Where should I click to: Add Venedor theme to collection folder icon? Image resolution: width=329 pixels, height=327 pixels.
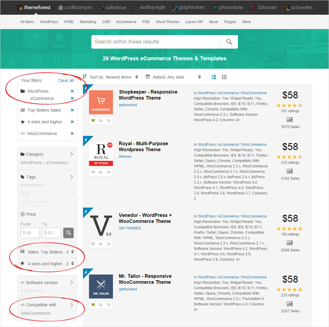click(x=101, y=244)
